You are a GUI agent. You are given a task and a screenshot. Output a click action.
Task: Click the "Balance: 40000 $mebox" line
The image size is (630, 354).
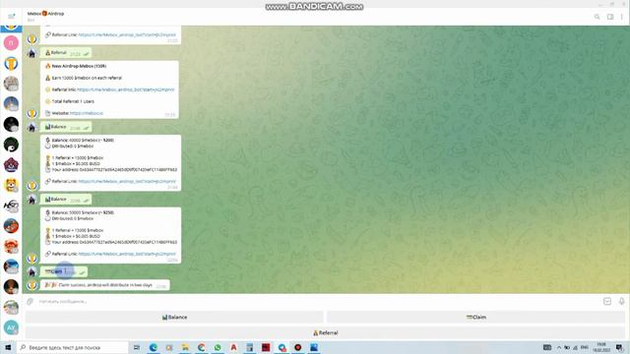pos(83,140)
